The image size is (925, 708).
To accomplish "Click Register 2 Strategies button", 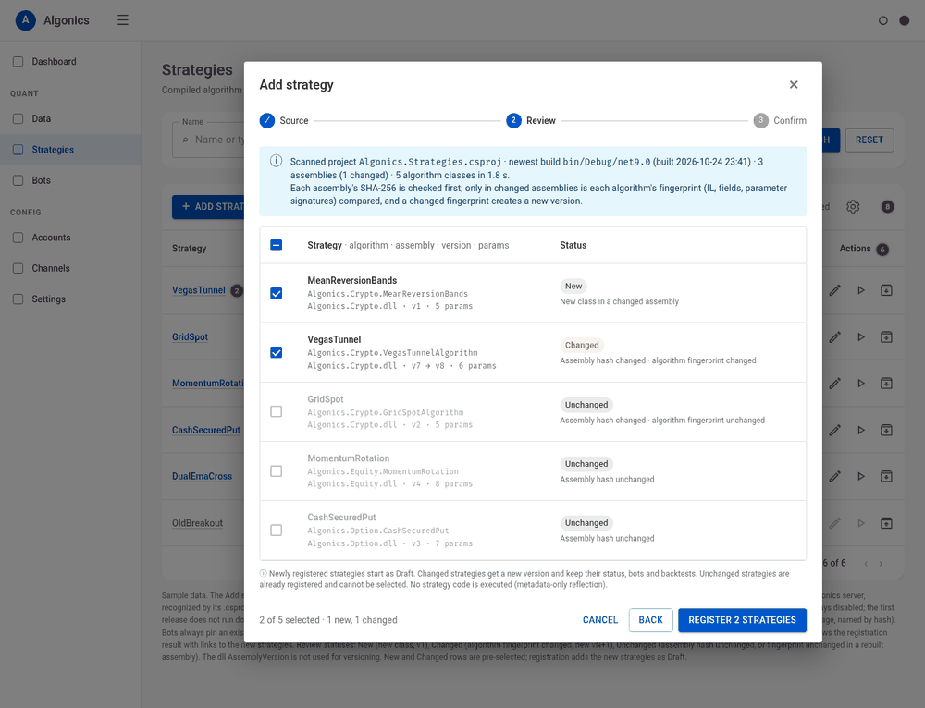I will pyautogui.click(x=742, y=620).
